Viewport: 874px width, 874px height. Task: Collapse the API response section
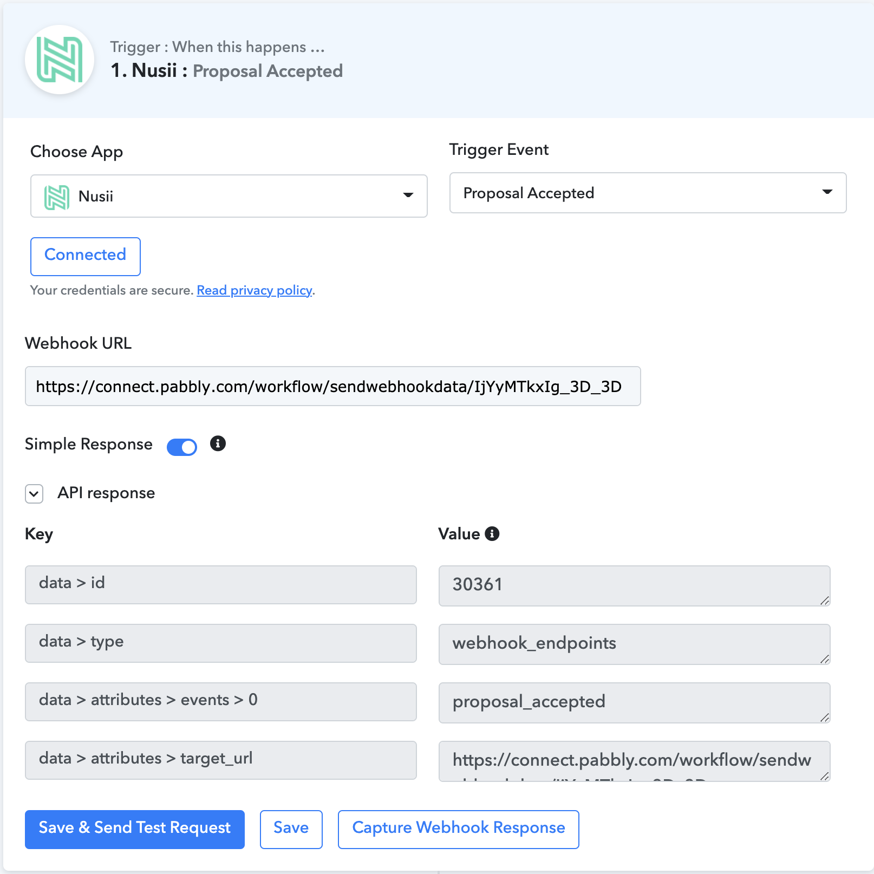point(34,493)
